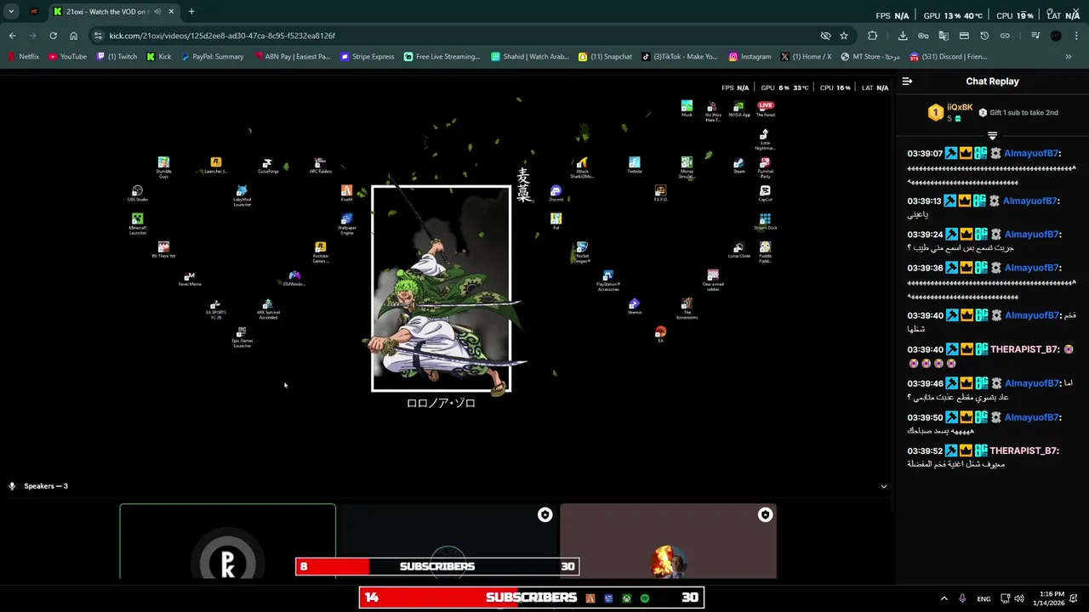Open the Steam desktop icon
Viewport: 1089px width, 612px height.
[x=738, y=165]
